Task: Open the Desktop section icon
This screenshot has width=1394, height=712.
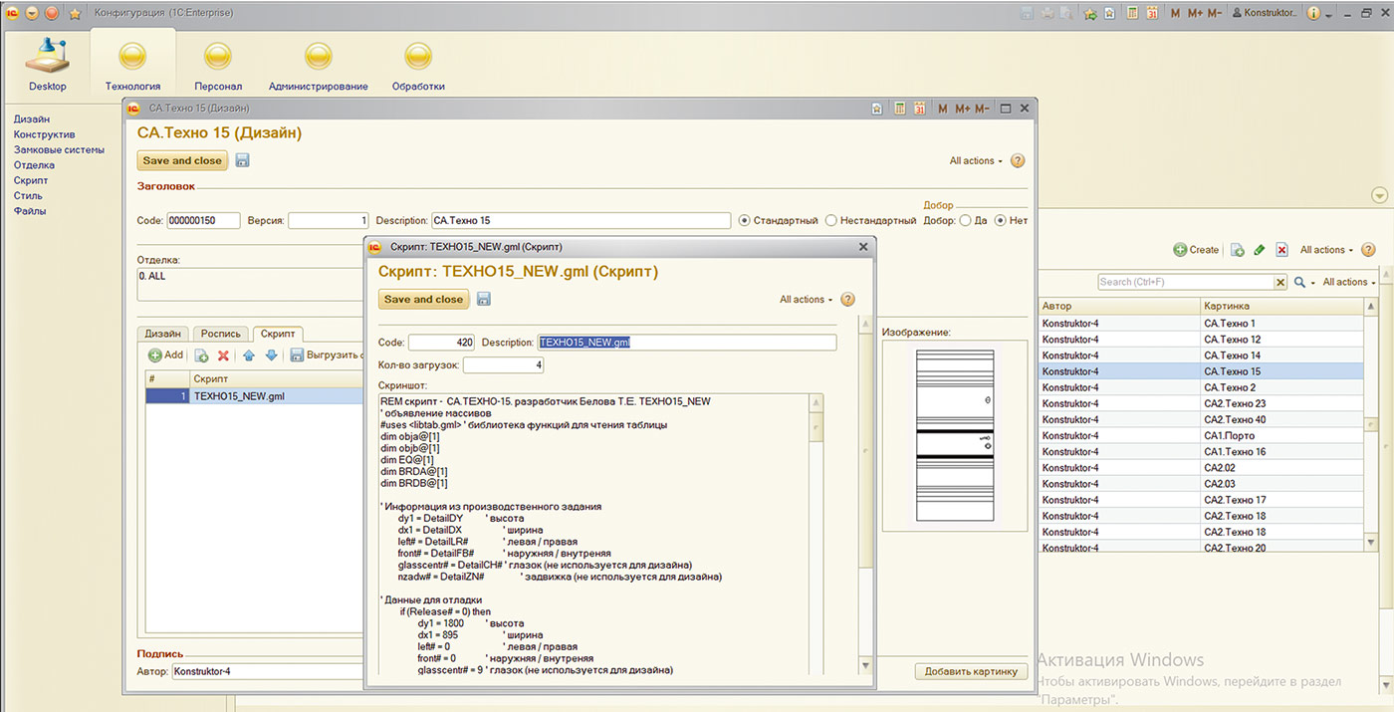Action: tap(47, 62)
